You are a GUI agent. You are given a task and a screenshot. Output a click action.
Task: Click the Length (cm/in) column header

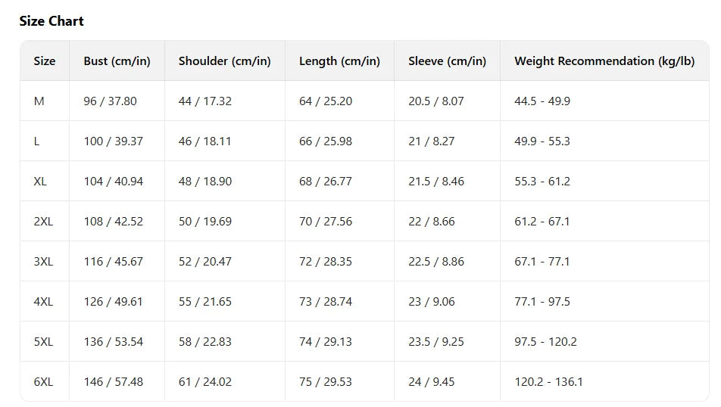[x=339, y=61]
